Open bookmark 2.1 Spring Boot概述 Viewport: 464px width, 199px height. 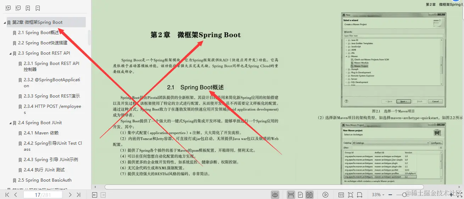click(x=39, y=33)
